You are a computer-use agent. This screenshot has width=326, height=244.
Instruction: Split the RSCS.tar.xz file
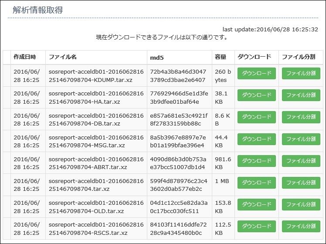pyautogui.click(x=301, y=226)
